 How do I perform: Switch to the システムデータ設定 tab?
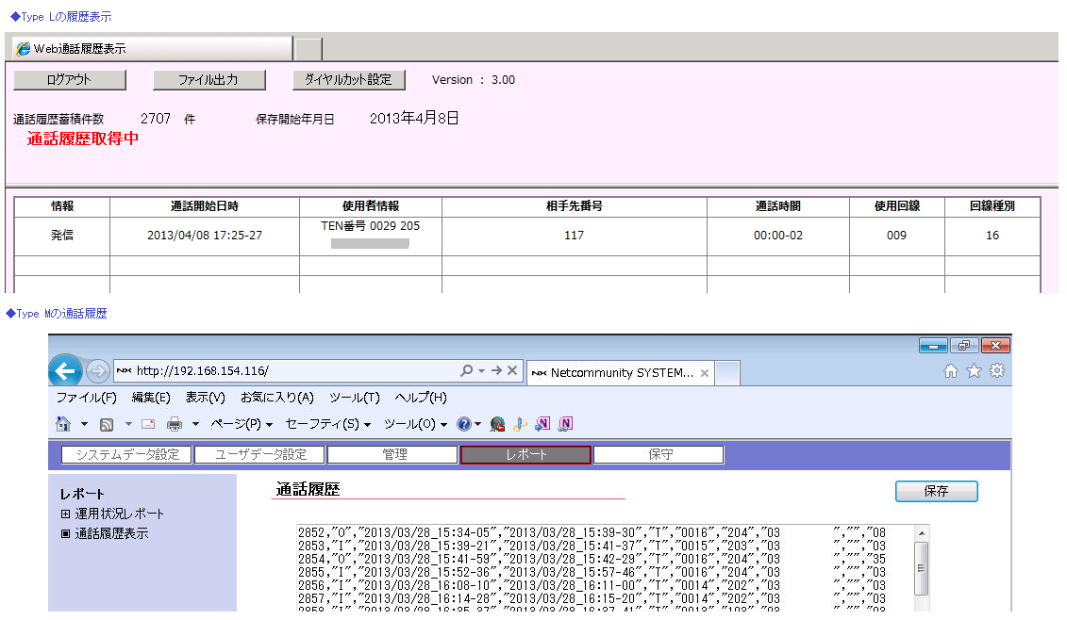(x=127, y=455)
